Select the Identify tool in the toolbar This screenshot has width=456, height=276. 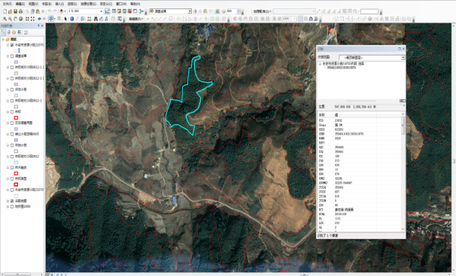(71, 19)
